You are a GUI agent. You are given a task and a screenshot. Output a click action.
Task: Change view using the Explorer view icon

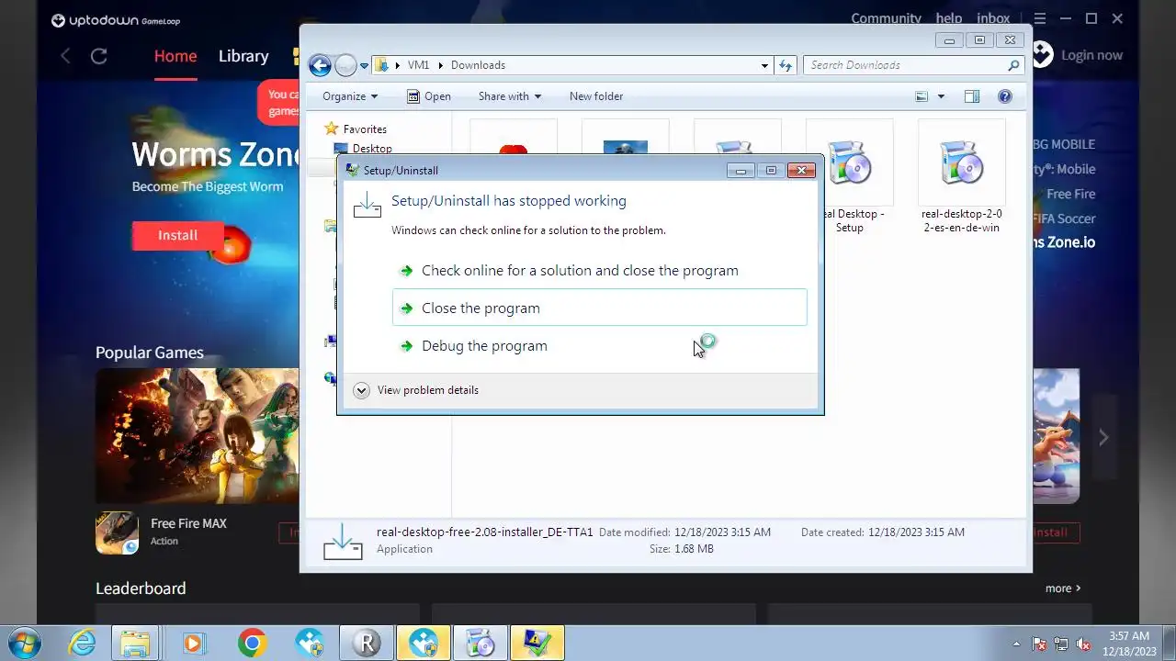tap(922, 96)
